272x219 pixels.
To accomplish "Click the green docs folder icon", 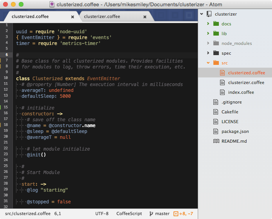I will [216, 23].
